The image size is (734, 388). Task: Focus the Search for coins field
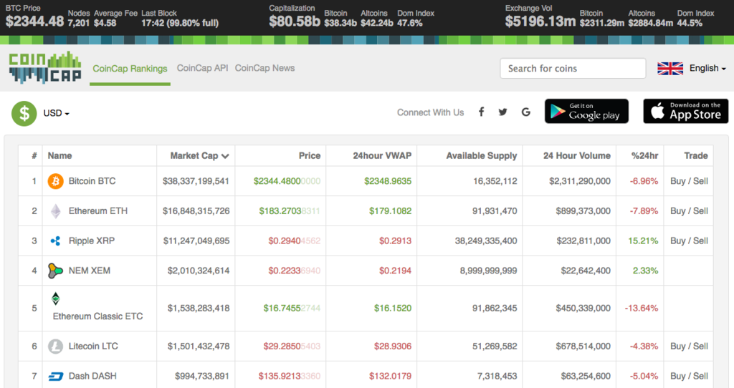(x=573, y=68)
